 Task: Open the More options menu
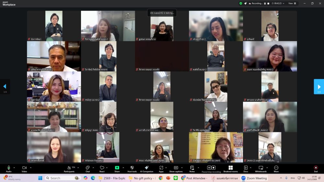[x=276, y=168]
